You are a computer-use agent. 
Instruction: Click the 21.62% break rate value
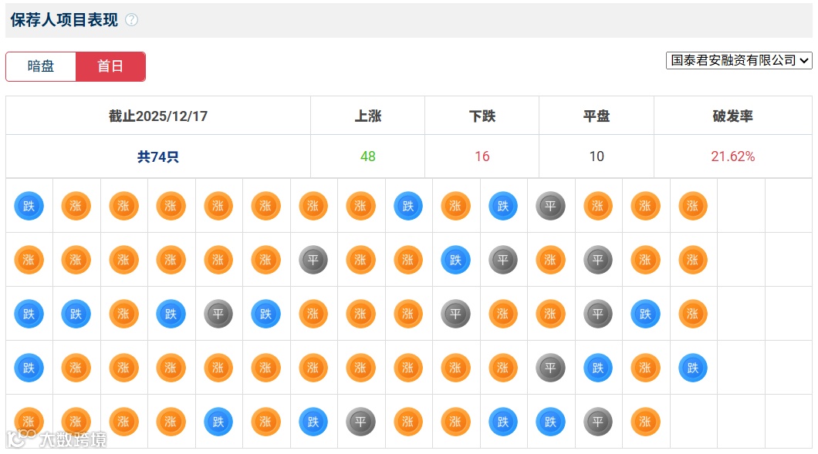(x=733, y=156)
